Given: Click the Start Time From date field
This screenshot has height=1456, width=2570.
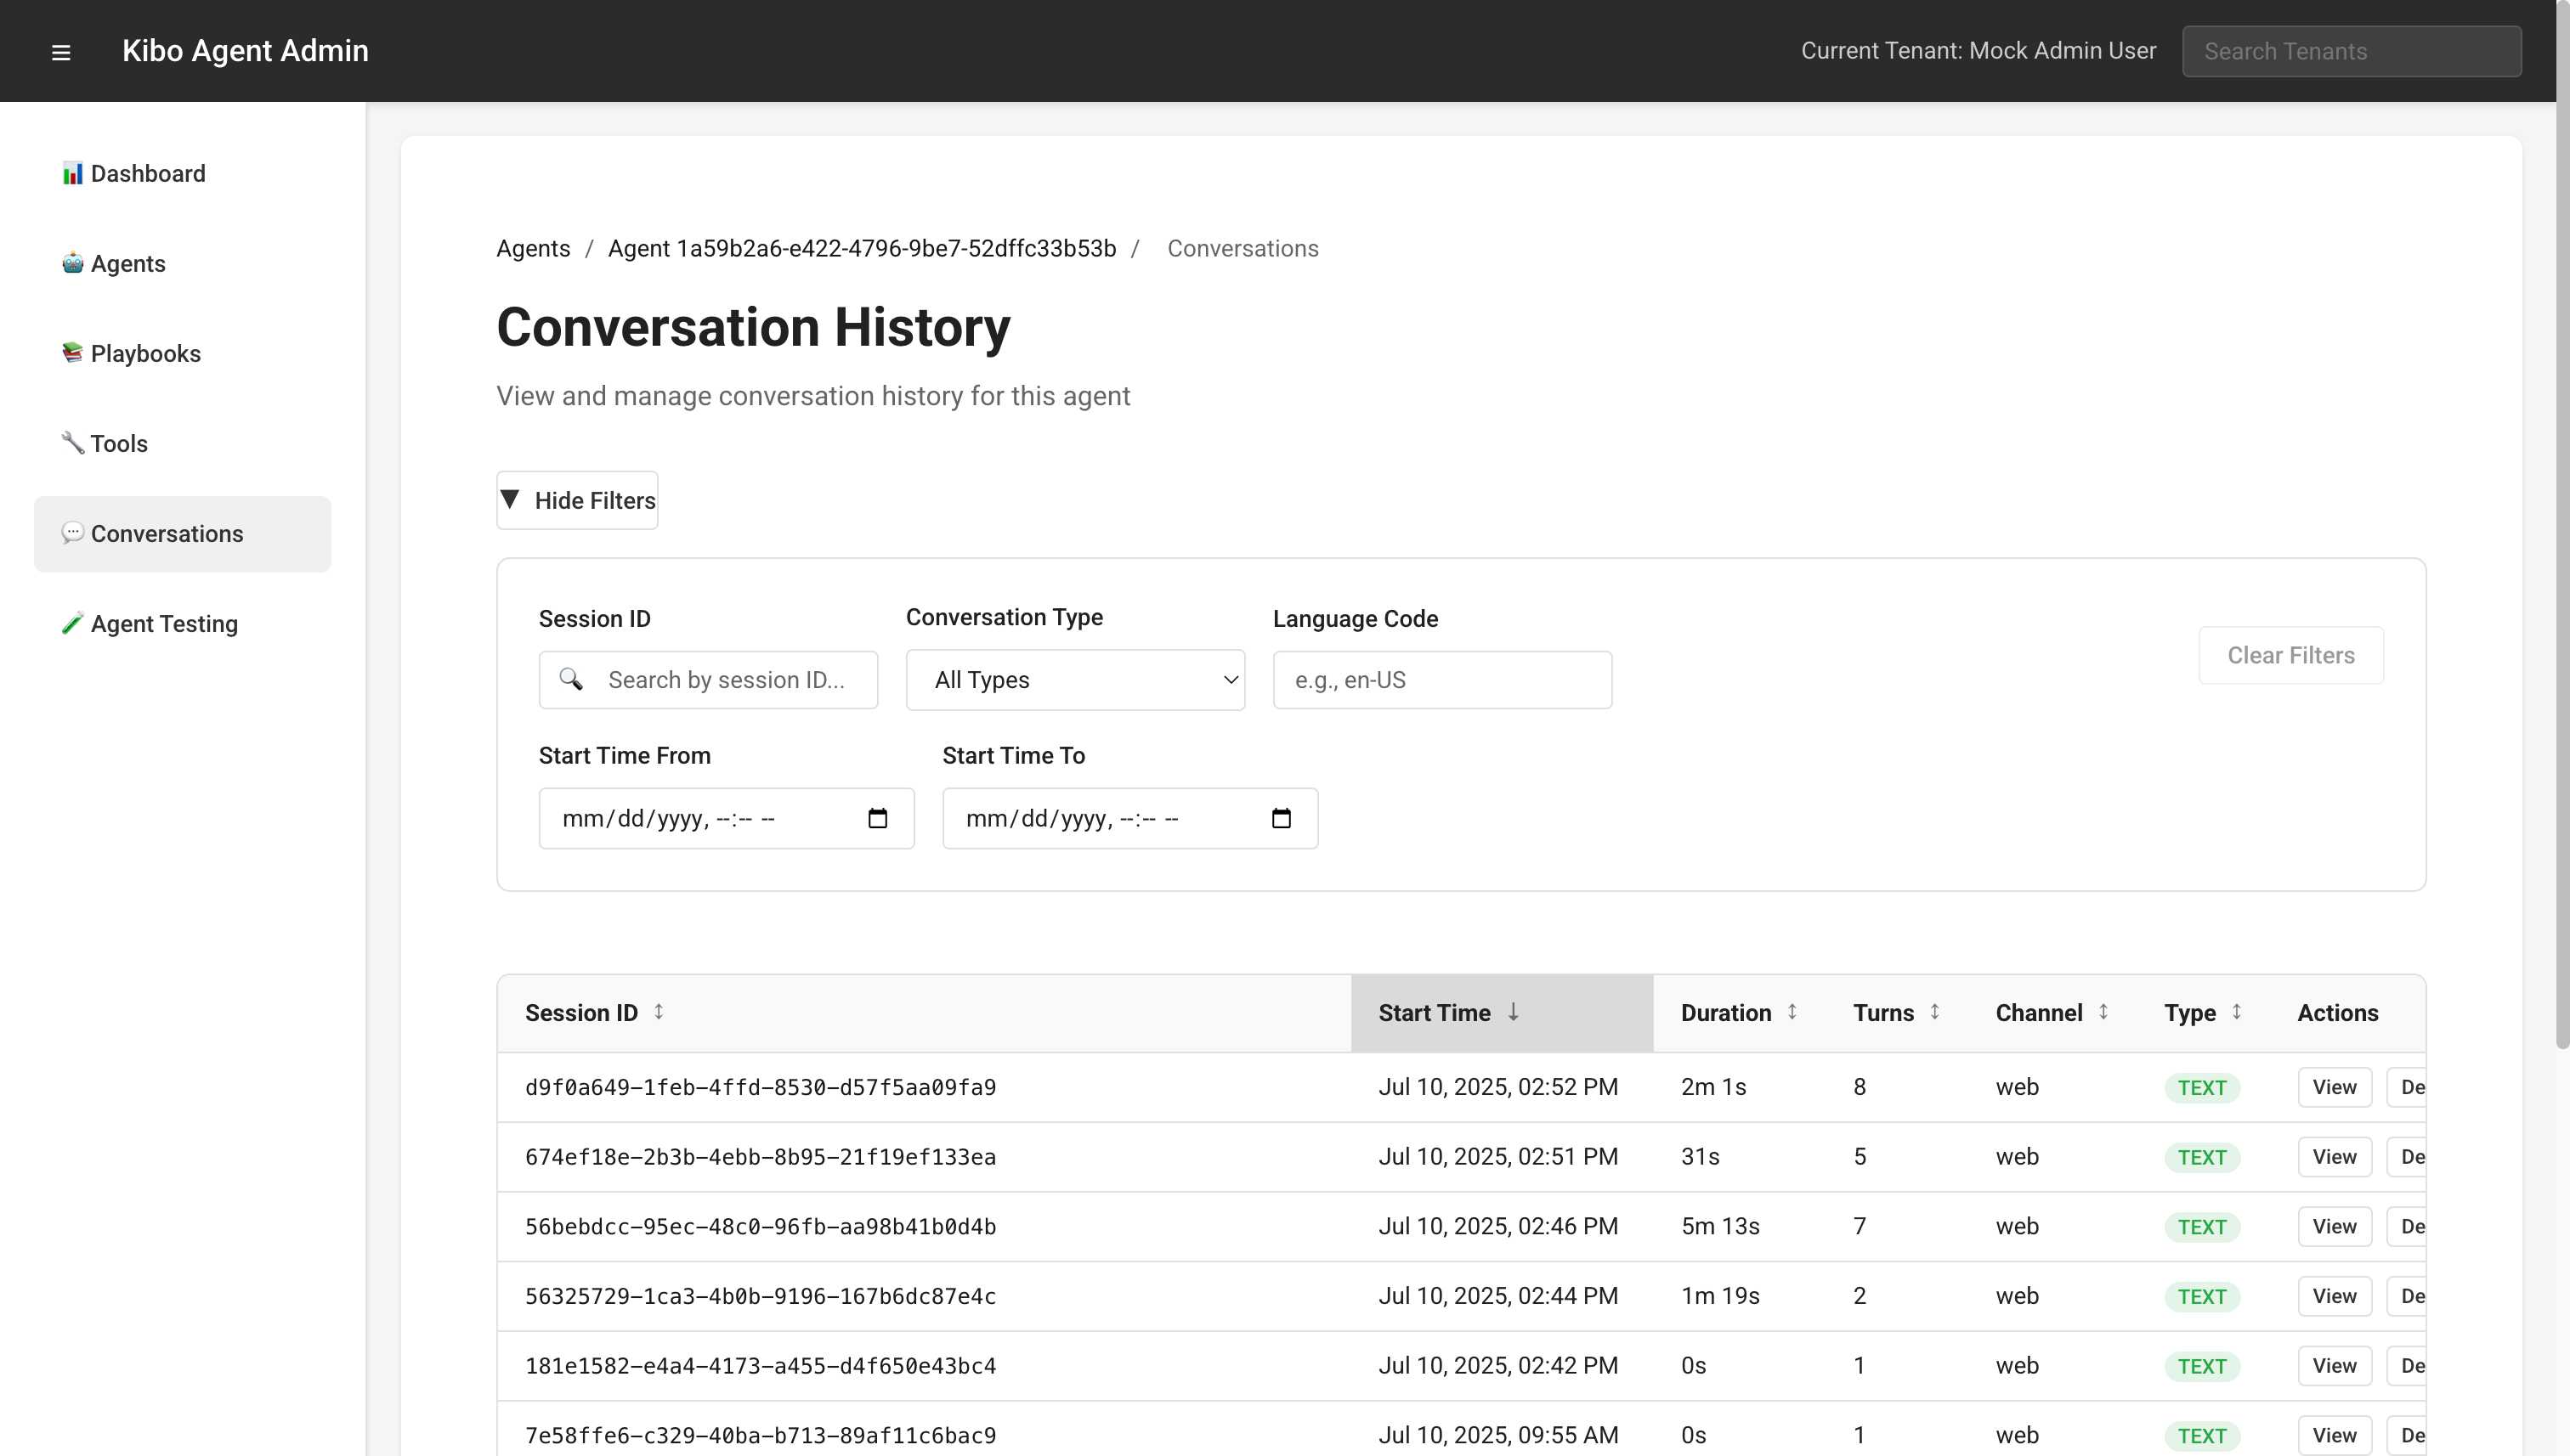Looking at the screenshot, I should 727,819.
